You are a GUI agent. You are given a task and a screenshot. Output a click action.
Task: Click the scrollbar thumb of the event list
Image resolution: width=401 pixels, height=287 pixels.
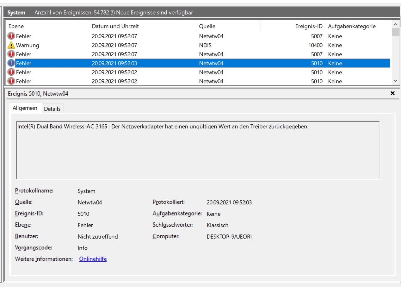pos(395,32)
